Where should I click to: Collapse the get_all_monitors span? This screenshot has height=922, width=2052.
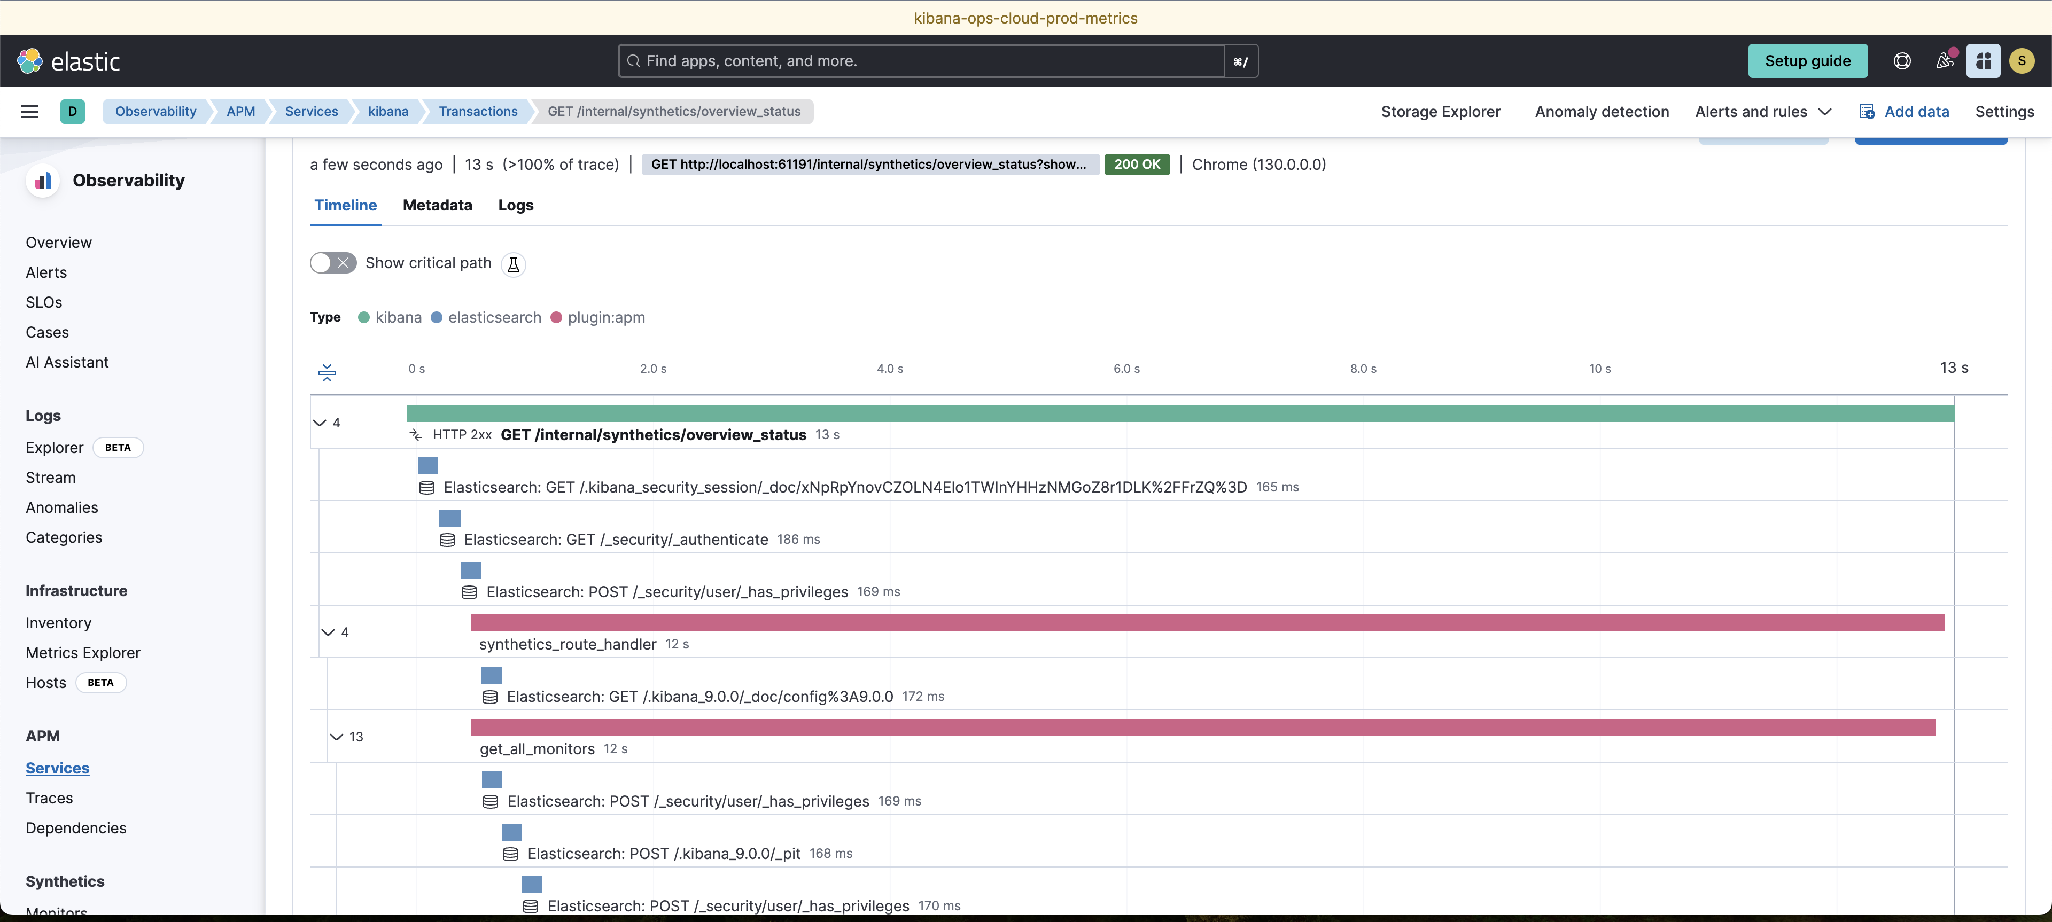(x=336, y=737)
